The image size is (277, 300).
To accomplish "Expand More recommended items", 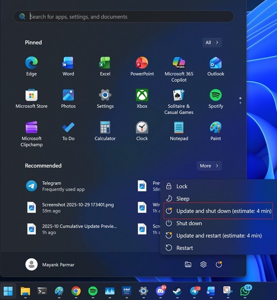I will pyautogui.click(x=209, y=166).
